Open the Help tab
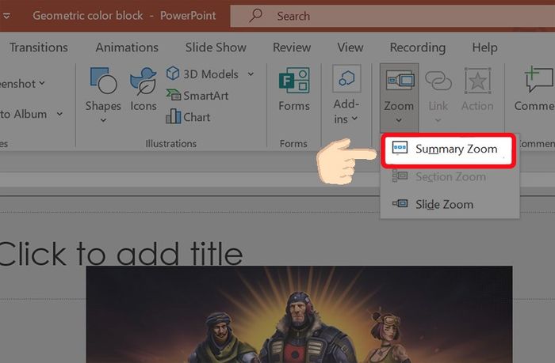 (x=484, y=47)
